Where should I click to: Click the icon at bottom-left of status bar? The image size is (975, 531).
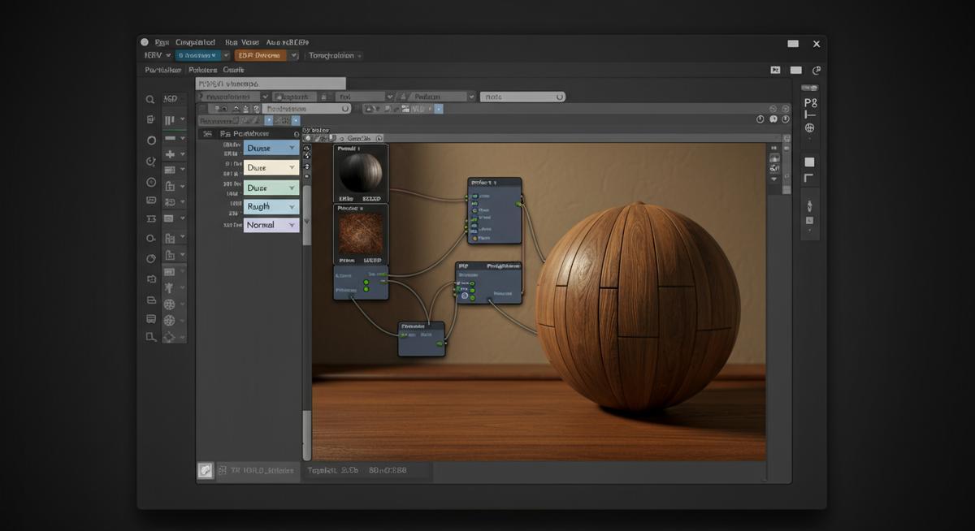pos(206,470)
